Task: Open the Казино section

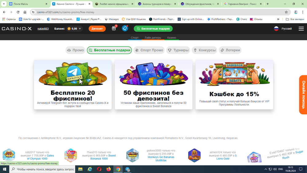Action: point(172,37)
